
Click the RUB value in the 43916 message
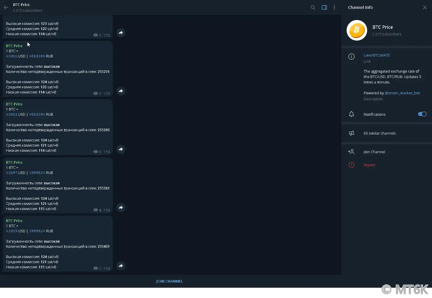pyautogui.click(x=37, y=56)
